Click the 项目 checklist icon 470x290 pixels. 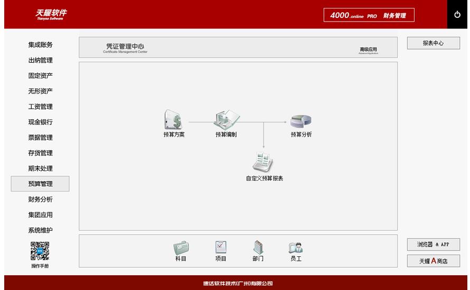(221, 247)
